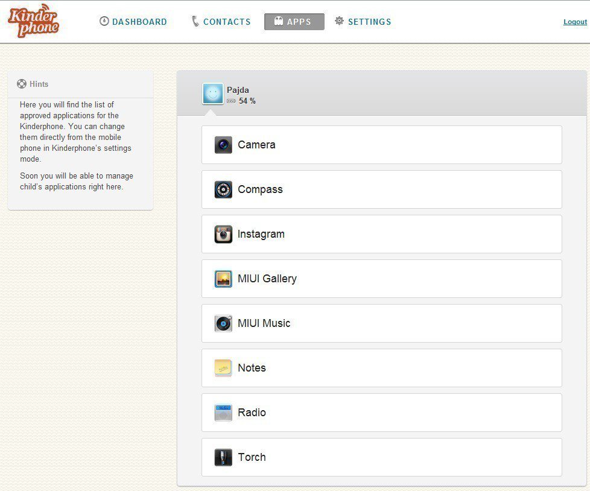Click the Apps tab icon
590x491 pixels.
click(279, 21)
